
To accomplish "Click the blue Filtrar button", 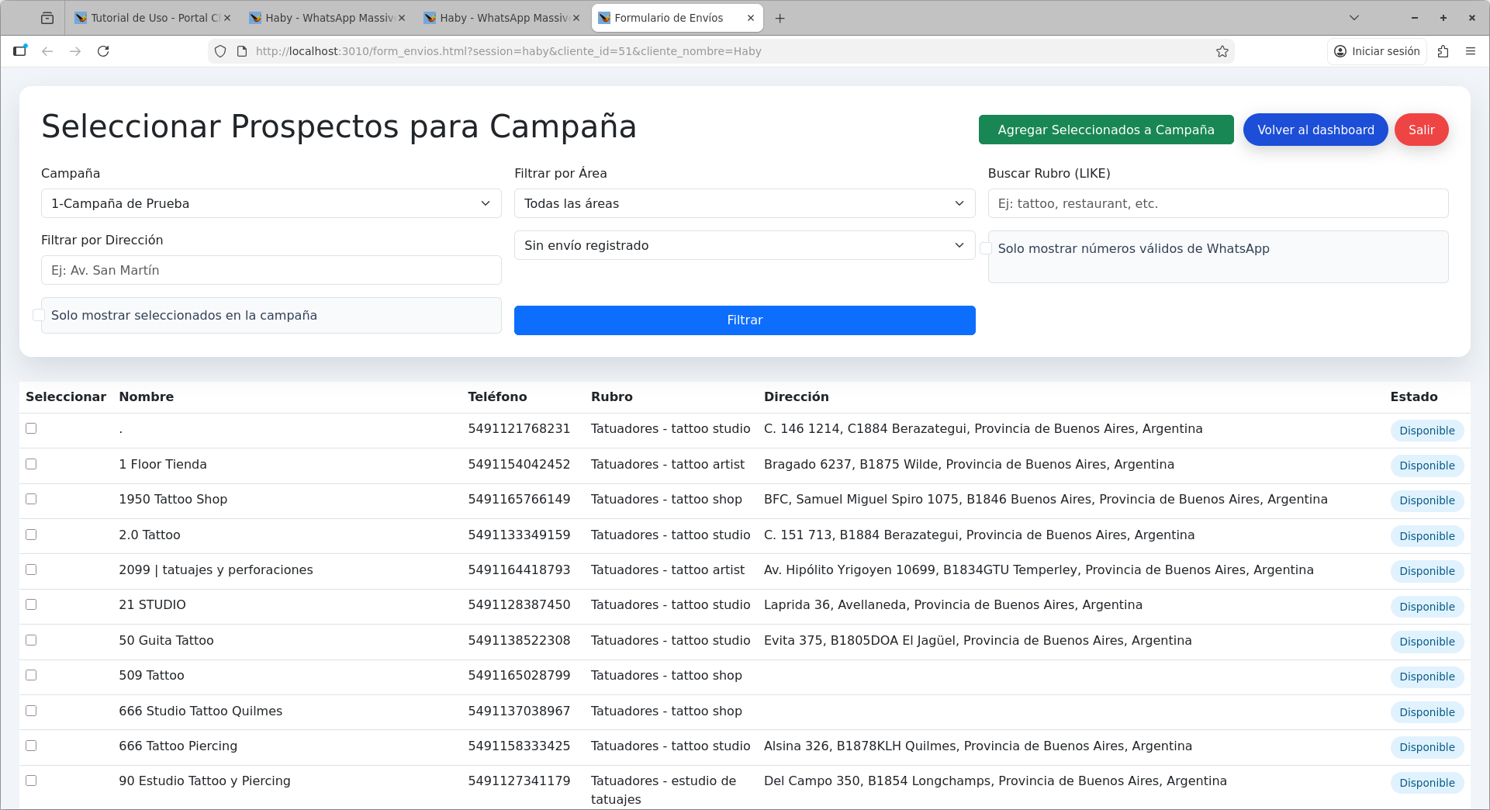I will pyautogui.click(x=744, y=320).
